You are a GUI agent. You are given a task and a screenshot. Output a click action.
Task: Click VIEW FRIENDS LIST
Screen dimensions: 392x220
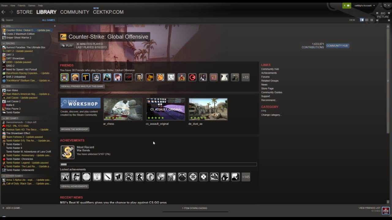(x=369, y=208)
